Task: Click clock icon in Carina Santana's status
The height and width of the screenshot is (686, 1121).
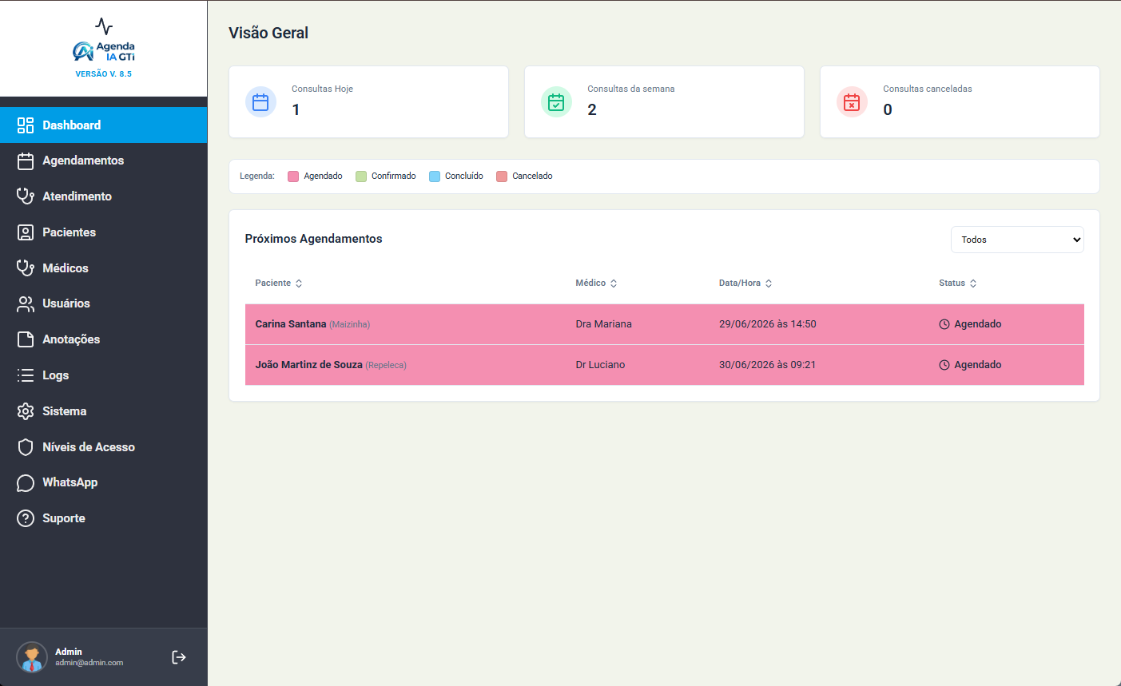Action: pos(944,324)
